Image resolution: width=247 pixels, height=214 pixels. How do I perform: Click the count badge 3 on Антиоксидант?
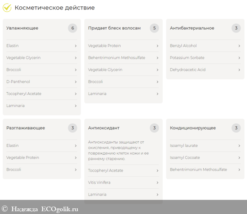pos(154,128)
